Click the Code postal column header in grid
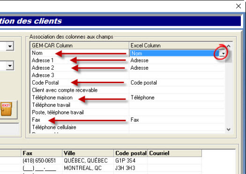The height and width of the screenshot is (174, 246). click(x=131, y=153)
